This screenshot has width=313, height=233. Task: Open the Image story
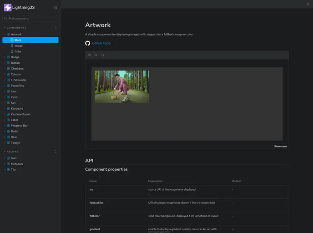coord(18,46)
